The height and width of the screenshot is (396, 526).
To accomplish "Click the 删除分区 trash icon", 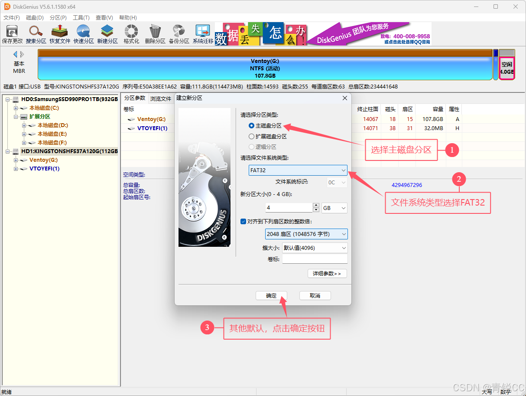I will click(155, 34).
